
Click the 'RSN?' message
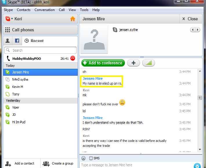[x=86, y=129]
